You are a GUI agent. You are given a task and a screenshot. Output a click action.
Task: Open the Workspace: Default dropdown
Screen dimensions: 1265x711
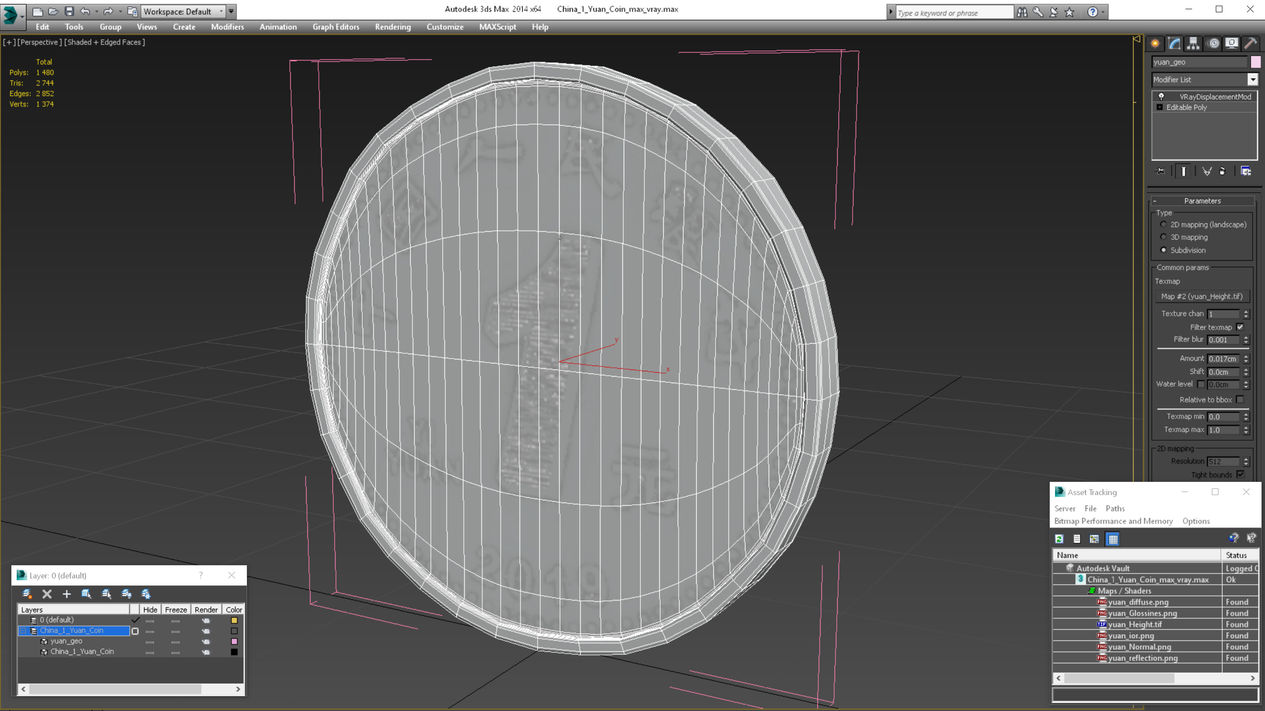(221, 11)
